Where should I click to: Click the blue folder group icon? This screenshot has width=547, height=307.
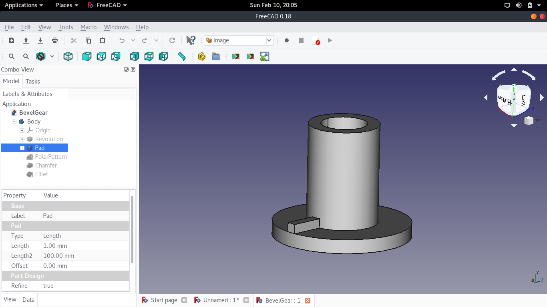(x=216, y=56)
